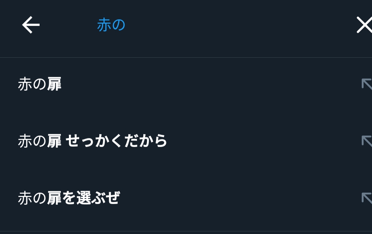Screen dimensions: 372x234
Task: Choose the suggestion 赤の扉 せっかくだから
Action: 92,141
